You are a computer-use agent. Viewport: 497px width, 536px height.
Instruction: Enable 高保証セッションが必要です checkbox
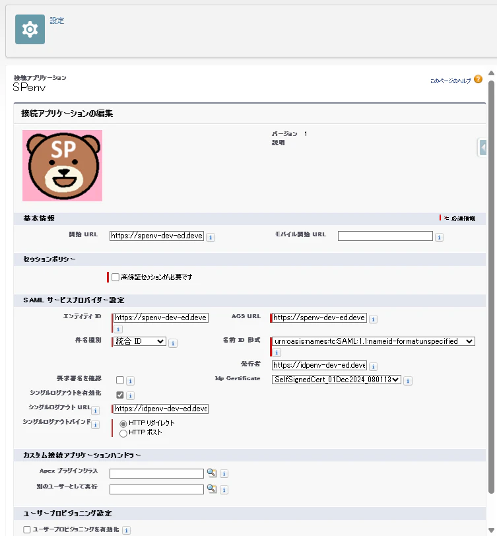116,277
